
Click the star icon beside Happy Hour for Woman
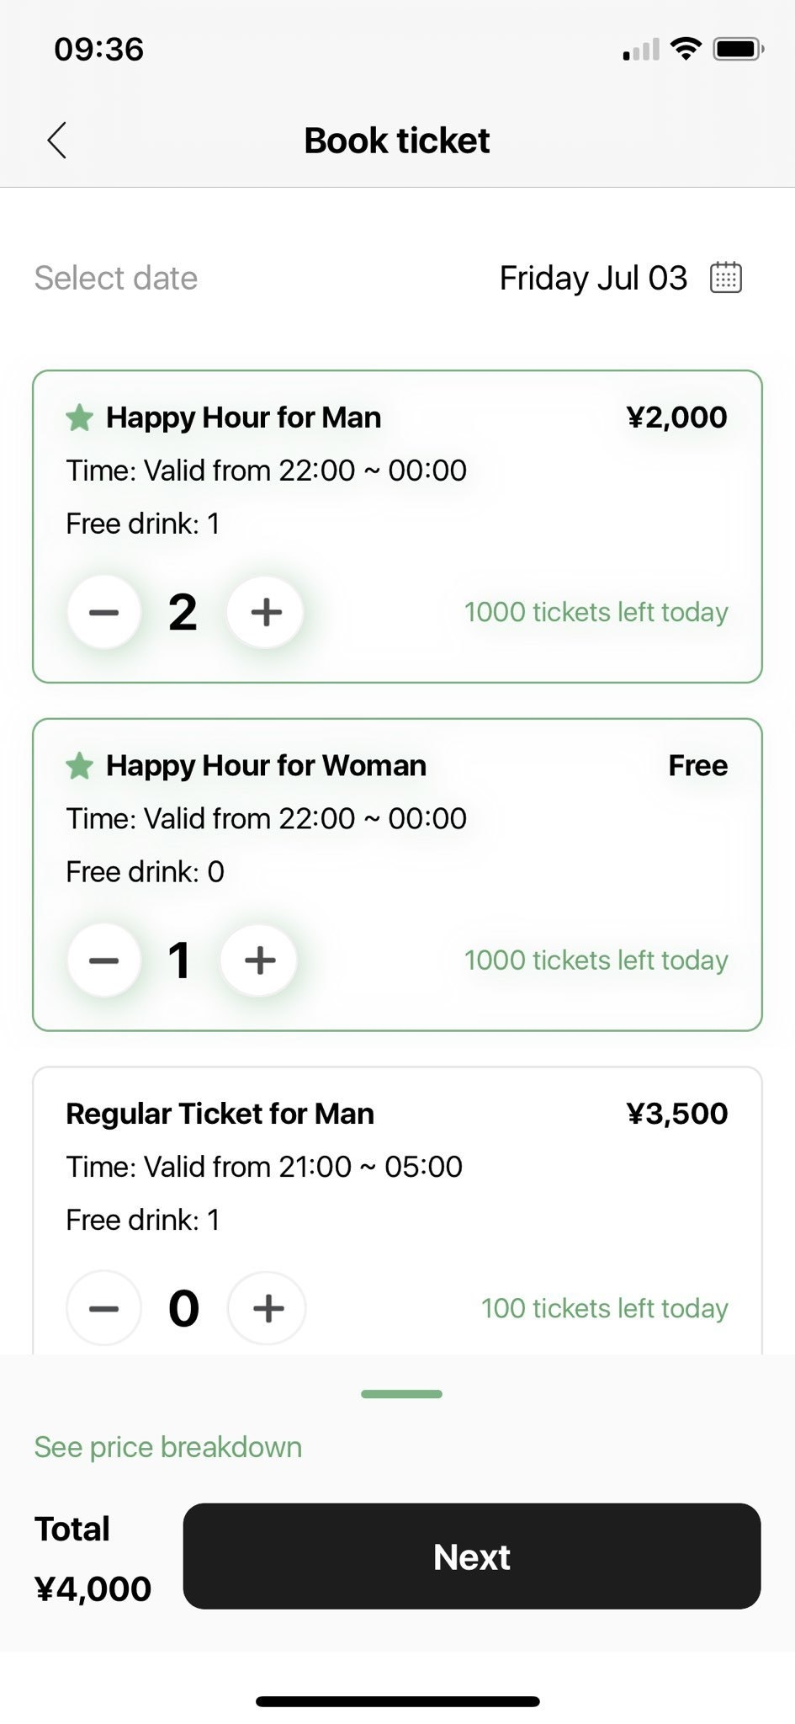79,766
